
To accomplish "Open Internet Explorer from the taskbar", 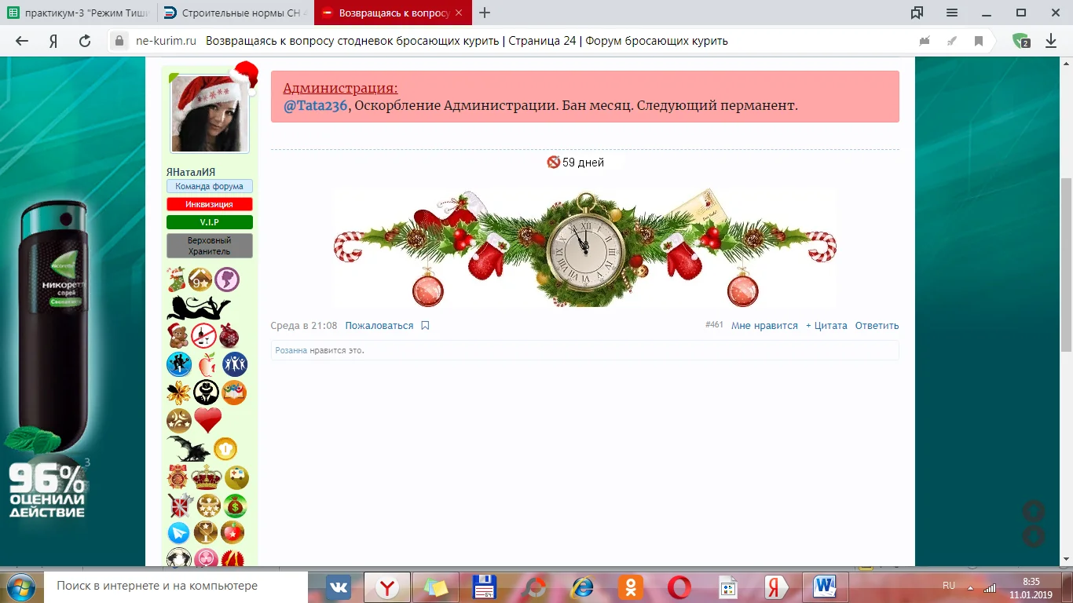I will point(582,587).
